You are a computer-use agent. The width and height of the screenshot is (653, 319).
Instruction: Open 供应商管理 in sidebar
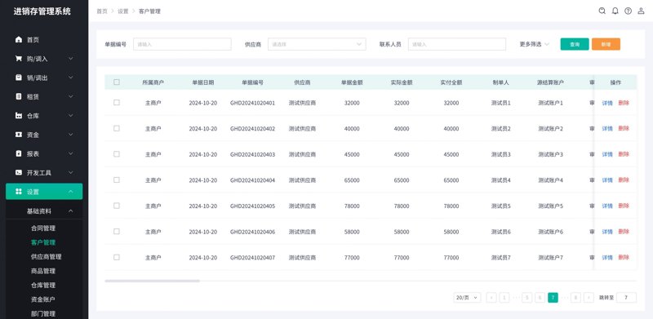click(47, 256)
